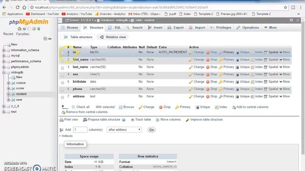The width and height of the screenshot is (305, 171).
Task: Tick checkbox for phone column
Action: point(62,90)
